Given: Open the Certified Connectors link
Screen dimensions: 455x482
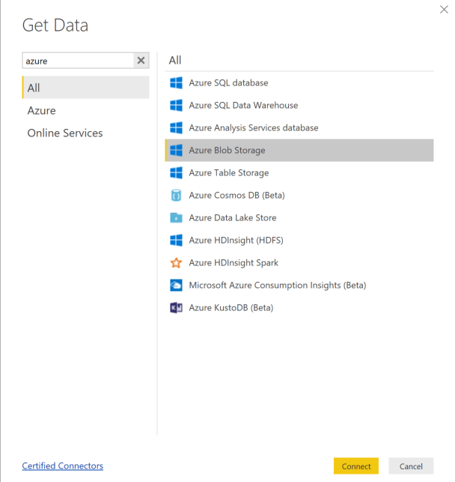Looking at the screenshot, I should [x=63, y=466].
